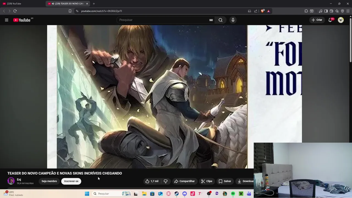Open Minecraft from taskbar
This screenshot has height=198, width=352.
tap(241, 194)
